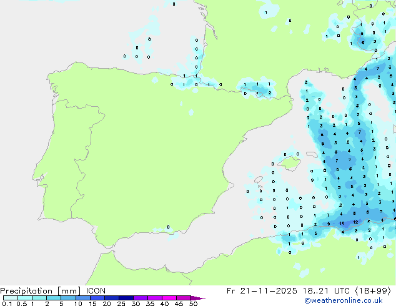Click the '18..21 UTC' time range text

(x=326, y=291)
